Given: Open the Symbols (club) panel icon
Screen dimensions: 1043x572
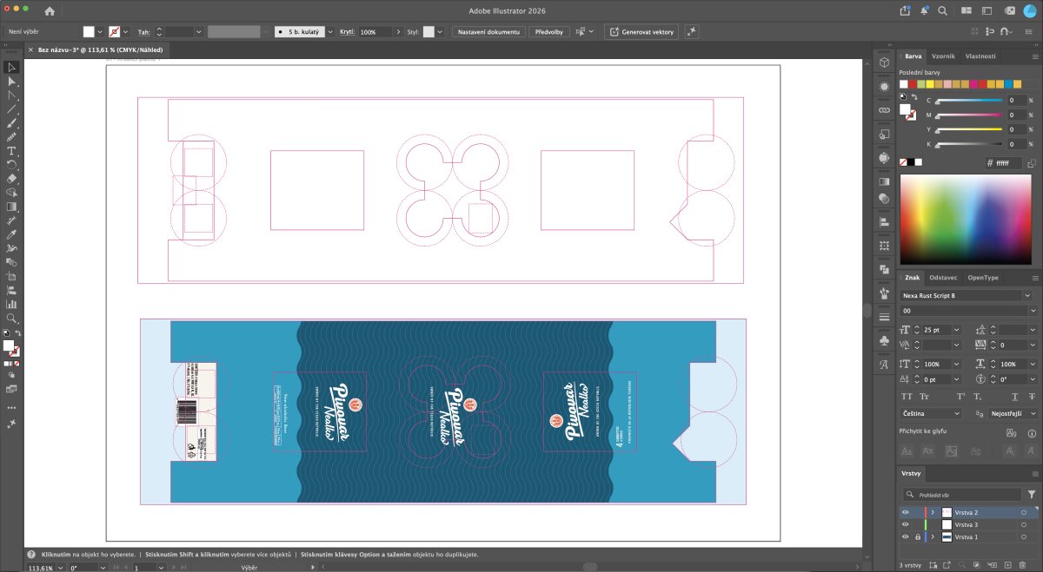Looking at the screenshot, I should pyautogui.click(x=884, y=340).
